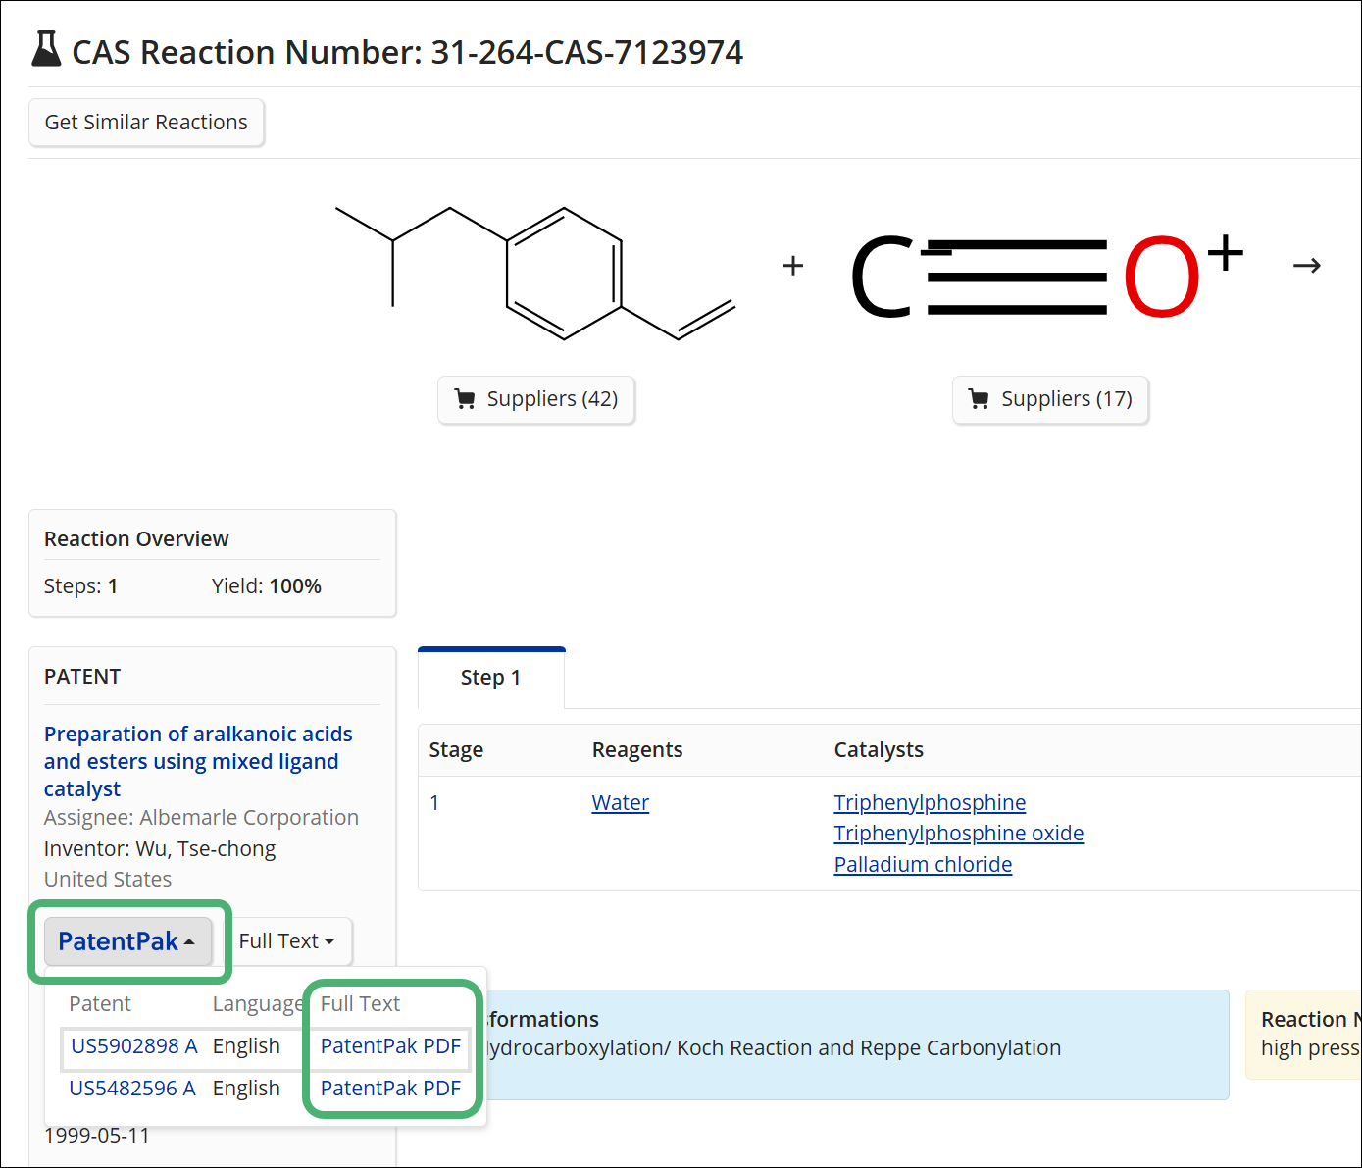Open the Palladium chloride catalyst link
The height and width of the screenshot is (1168, 1362).
click(923, 865)
